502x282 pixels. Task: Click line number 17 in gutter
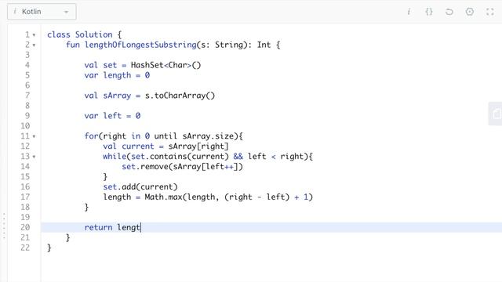click(x=25, y=197)
